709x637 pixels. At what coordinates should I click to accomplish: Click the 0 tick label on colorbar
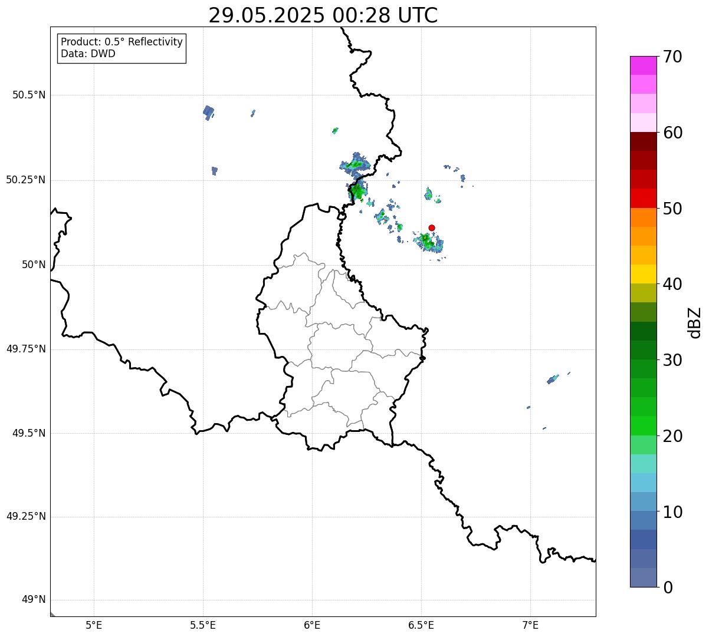tap(668, 588)
